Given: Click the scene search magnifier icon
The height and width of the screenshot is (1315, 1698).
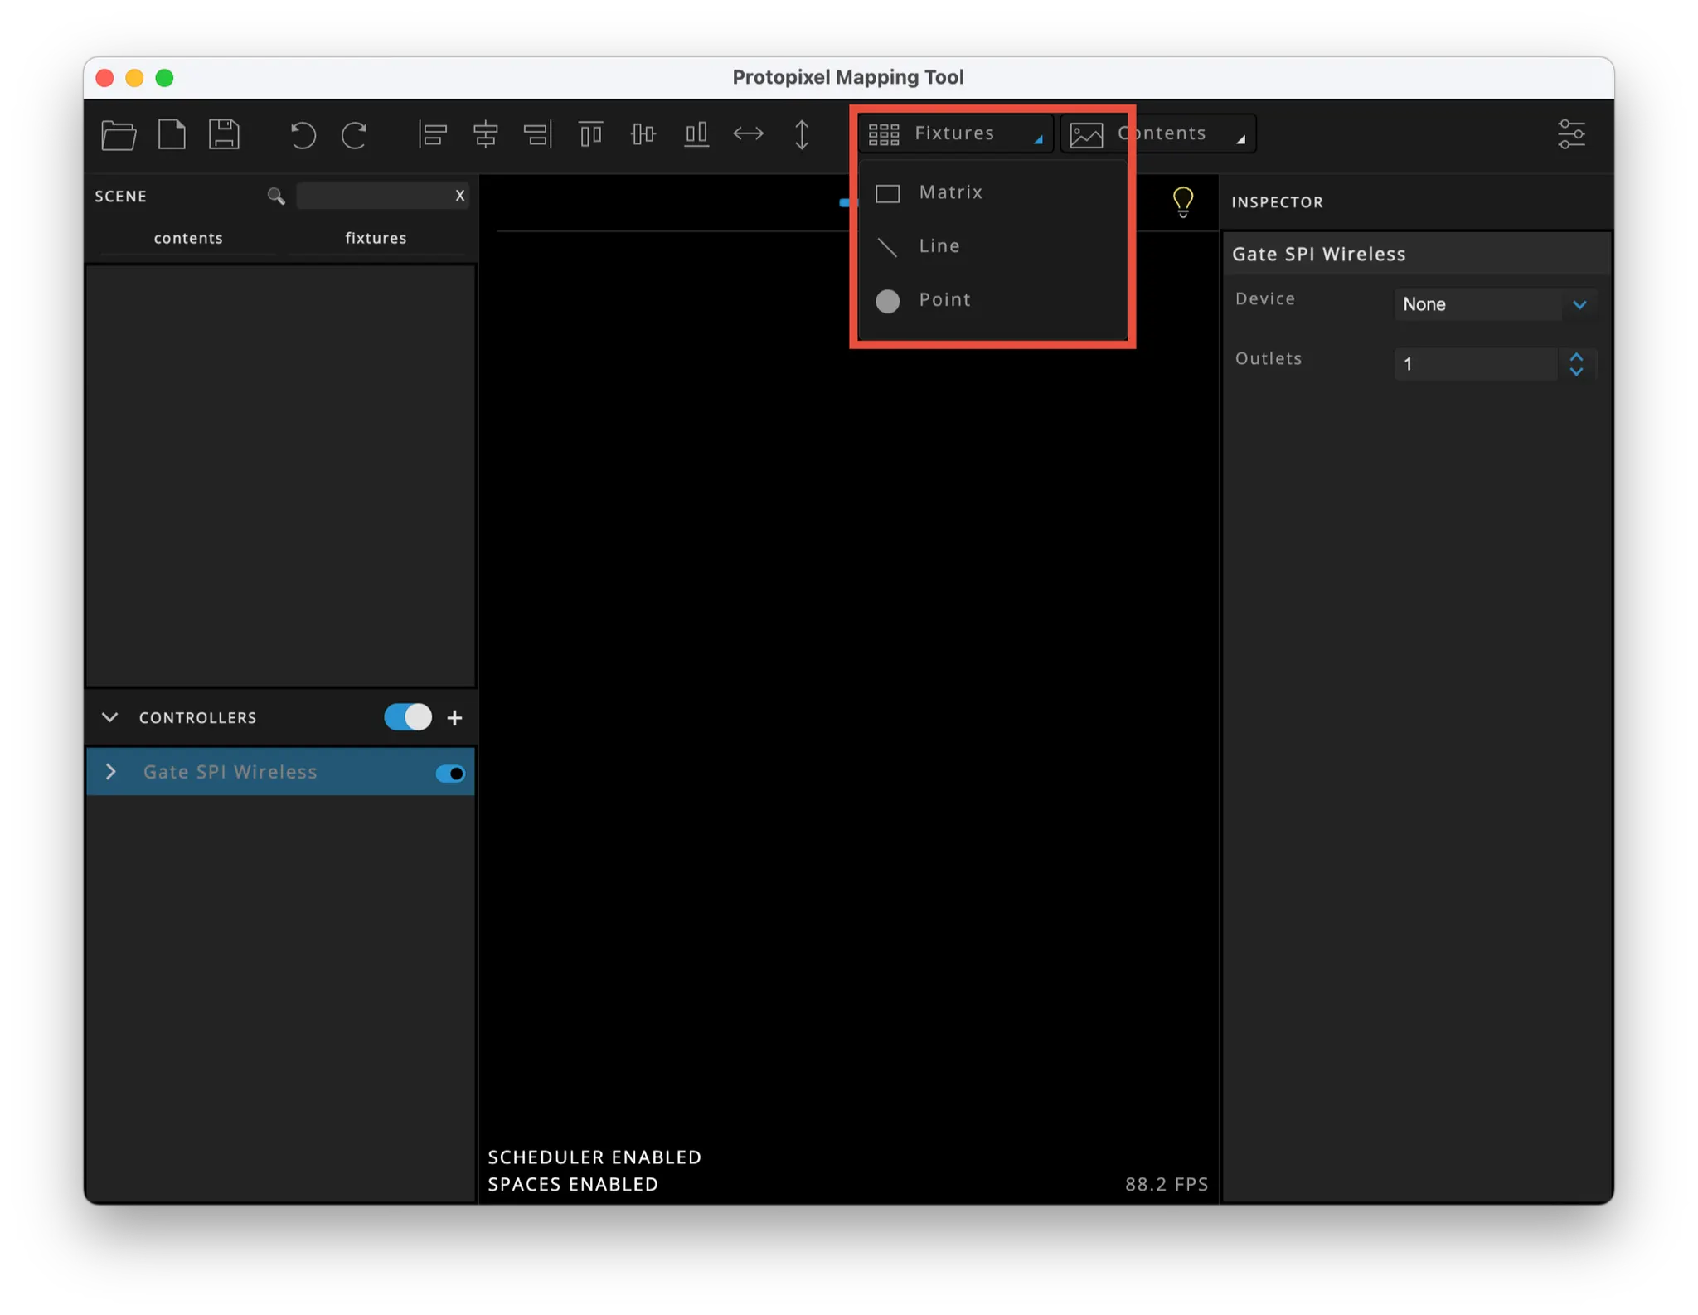Looking at the screenshot, I should pos(276,196).
